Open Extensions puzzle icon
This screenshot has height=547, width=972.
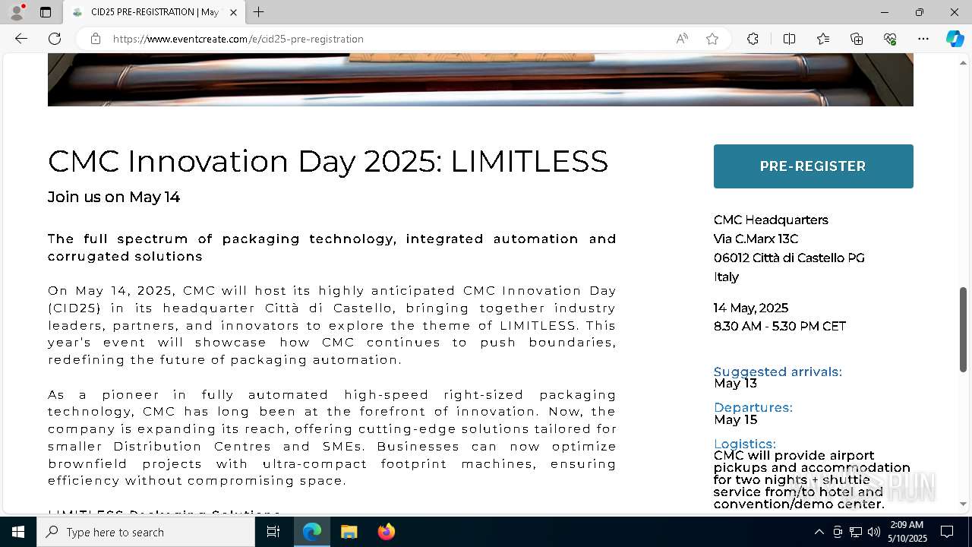click(753, 39)
